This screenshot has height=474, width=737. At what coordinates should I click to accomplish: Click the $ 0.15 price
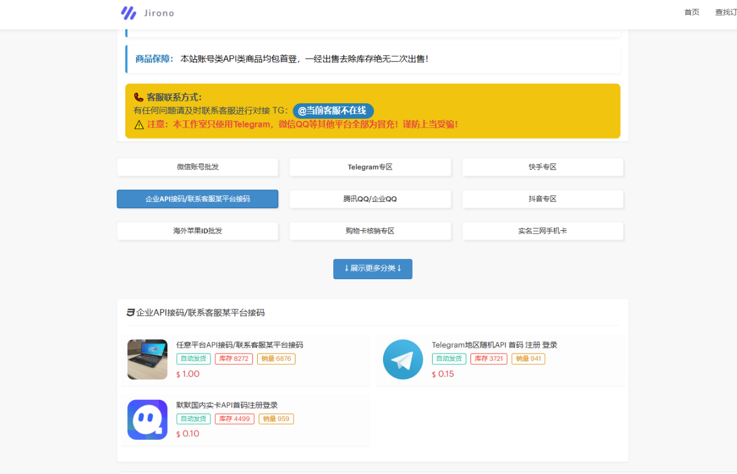coord(443,374)
